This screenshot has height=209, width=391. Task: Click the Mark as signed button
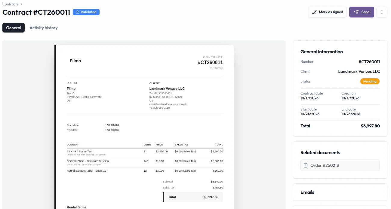point(327,12)
